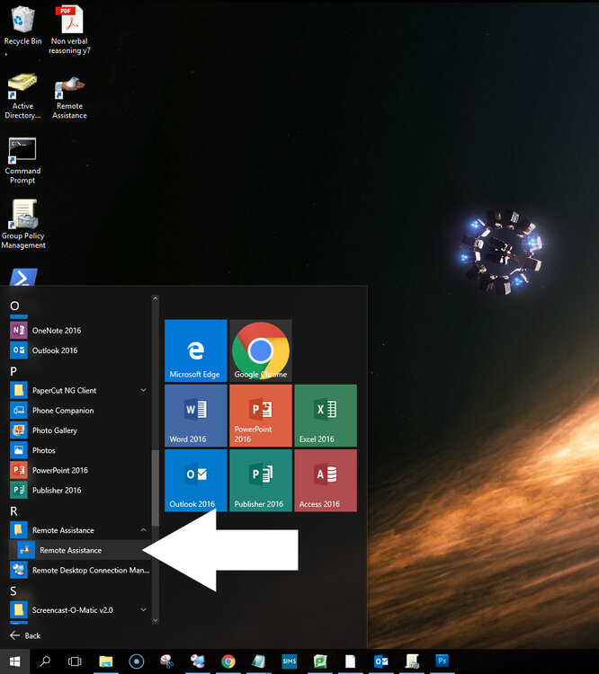This screenshot has height=674, width=599.
Task: Expand the Screencast-O-Matic v2.0 folder chevron
Action: pos(143,610)
